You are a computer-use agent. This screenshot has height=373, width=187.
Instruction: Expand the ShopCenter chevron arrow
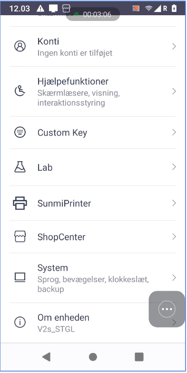point(174,236)
